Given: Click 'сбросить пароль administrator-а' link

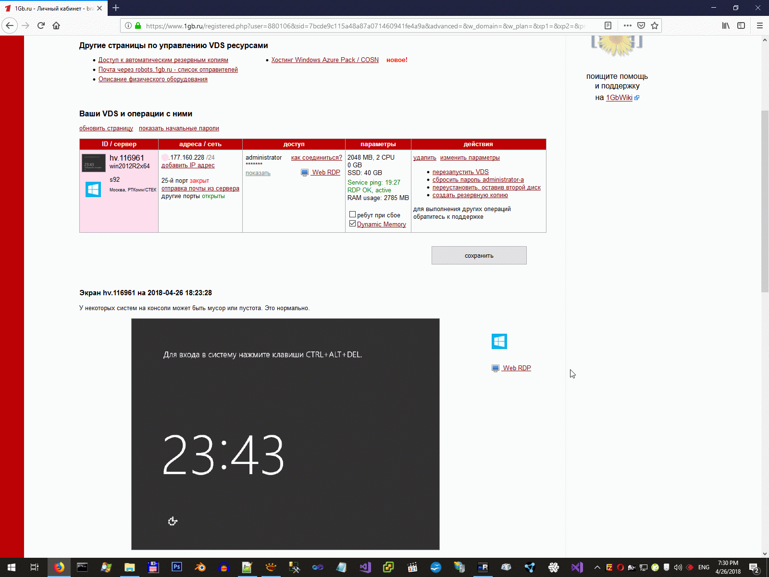Looking at the screenshot, I should (478, 180).
